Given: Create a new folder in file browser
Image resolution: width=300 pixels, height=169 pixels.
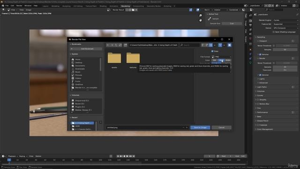Looking at the screenshot, I should (125, 45).
